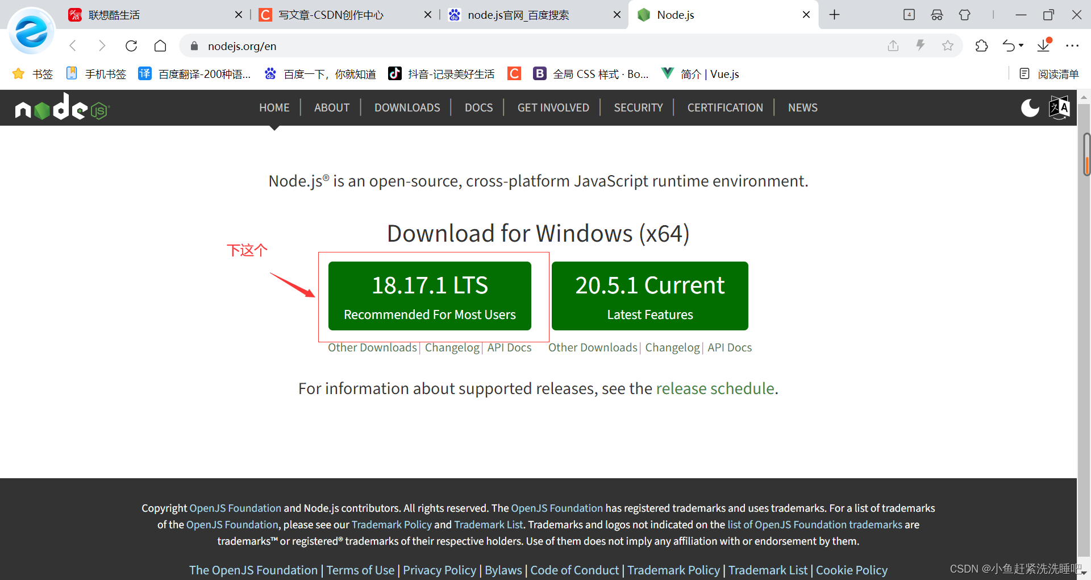Open the browser downloads panel
This screenshot has width=1091, height=580.
click(1044, 45)
